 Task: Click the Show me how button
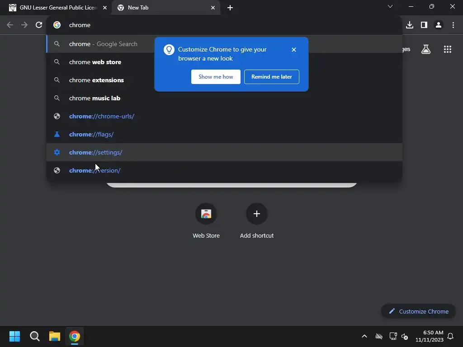216,77
